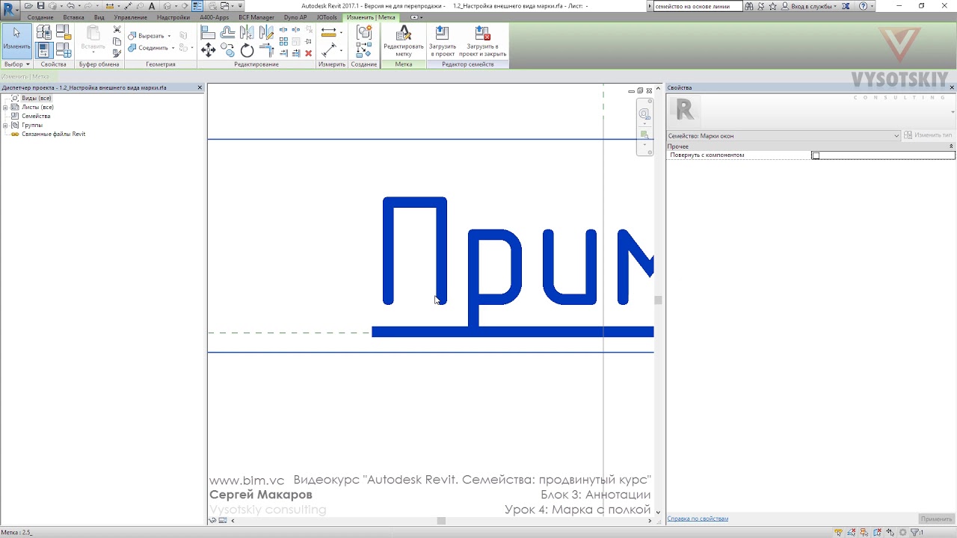Open the Вставка ribbon tab

tap(73, 17)
